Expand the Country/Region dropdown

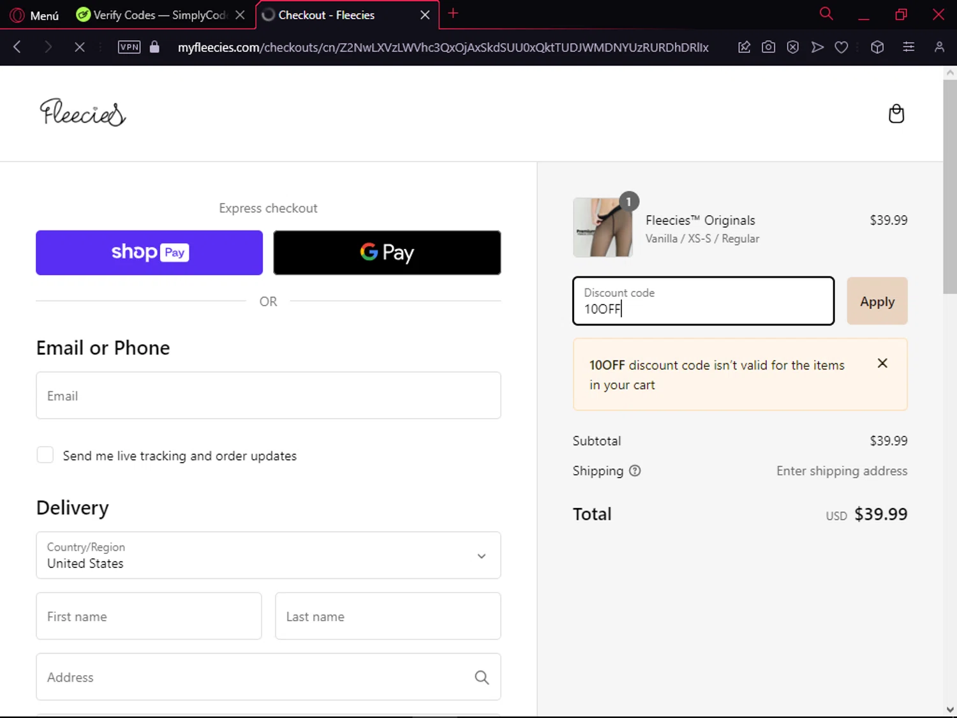click(x=269, y=555)
